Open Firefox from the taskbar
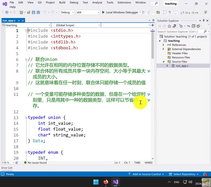This screenshot has width=211, height=187. [106, 182]
